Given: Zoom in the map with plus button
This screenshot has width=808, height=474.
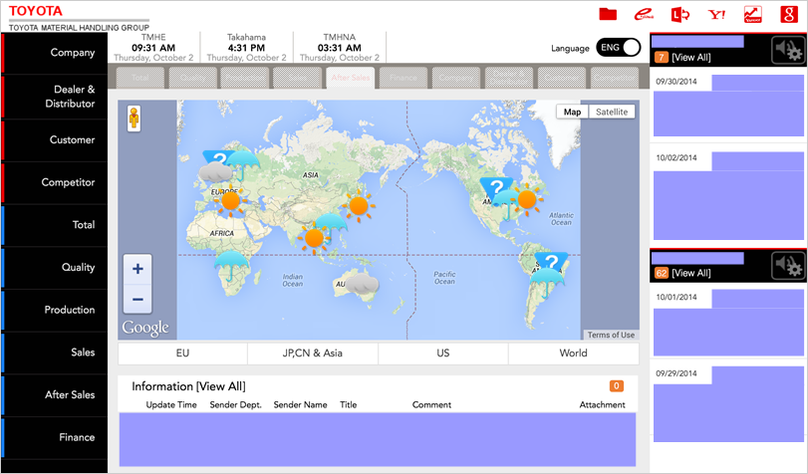Looking at the screenshot, I should click(x=137, y=269).
